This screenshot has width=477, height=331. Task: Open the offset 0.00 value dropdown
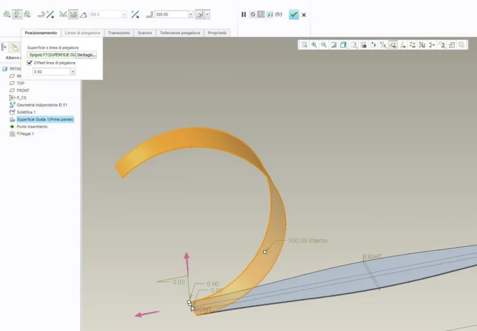72,72
